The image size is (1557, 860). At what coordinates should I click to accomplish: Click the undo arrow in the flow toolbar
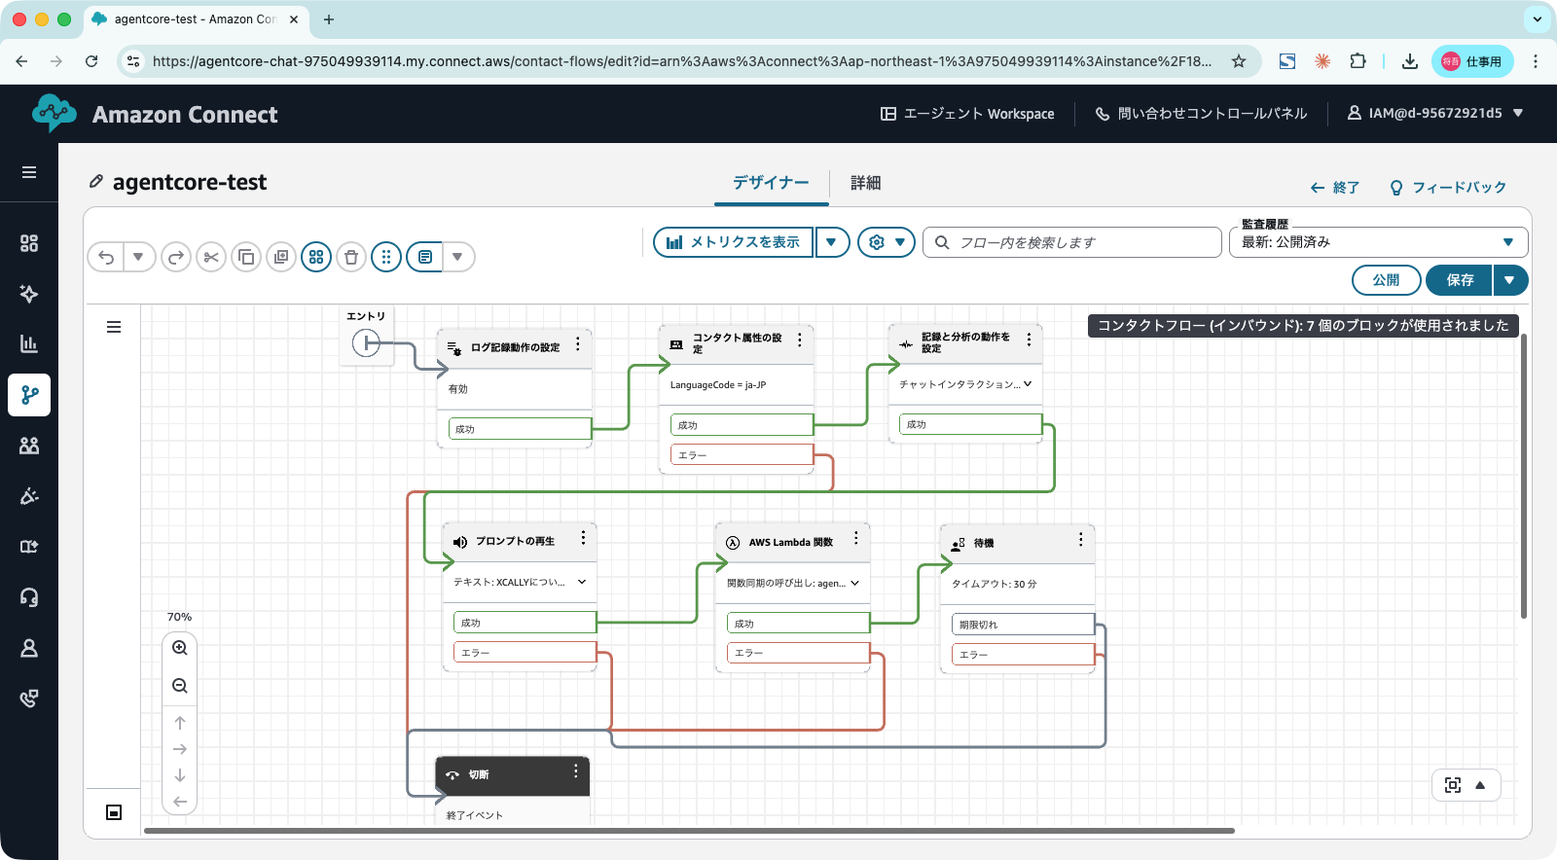[x=106, y=257]
